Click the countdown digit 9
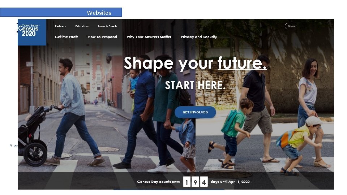The height and width of the screenshot is (195, 347). pos(195,182)
